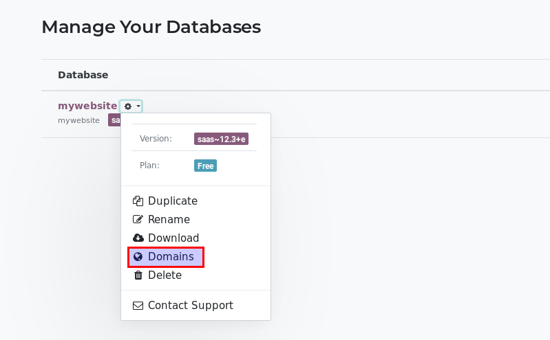Screen dimensions: 550x340
Task: Collapse the dropdown caret next to gear
Action: [138, 106]
